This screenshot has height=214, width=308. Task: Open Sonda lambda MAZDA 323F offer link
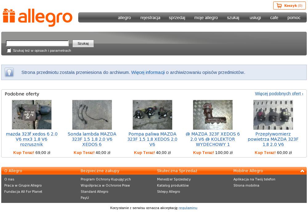(x=92, y=139)
